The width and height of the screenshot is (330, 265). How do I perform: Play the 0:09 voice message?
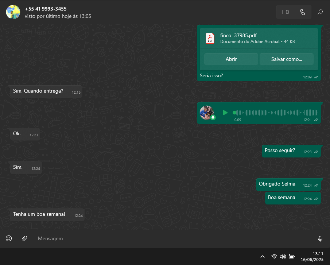click(225, 113)
